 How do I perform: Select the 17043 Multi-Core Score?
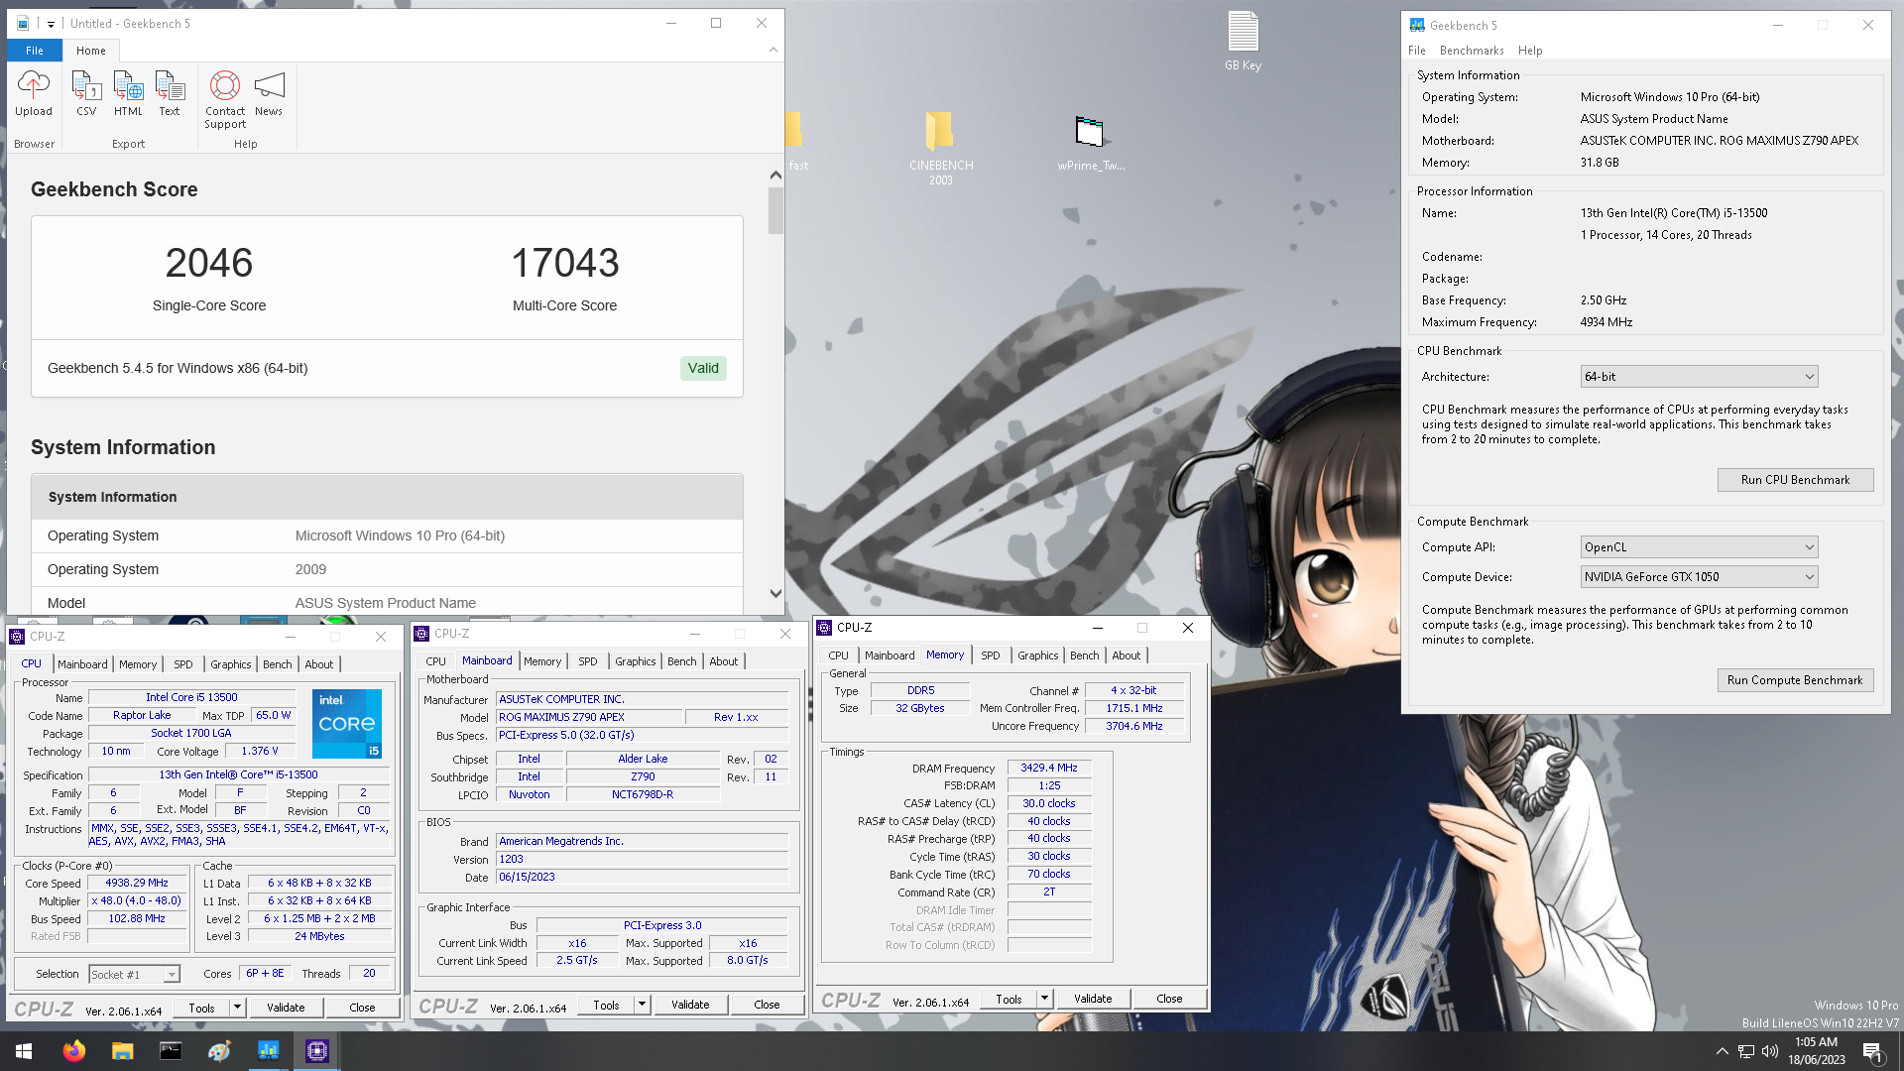tap(564, 263)
